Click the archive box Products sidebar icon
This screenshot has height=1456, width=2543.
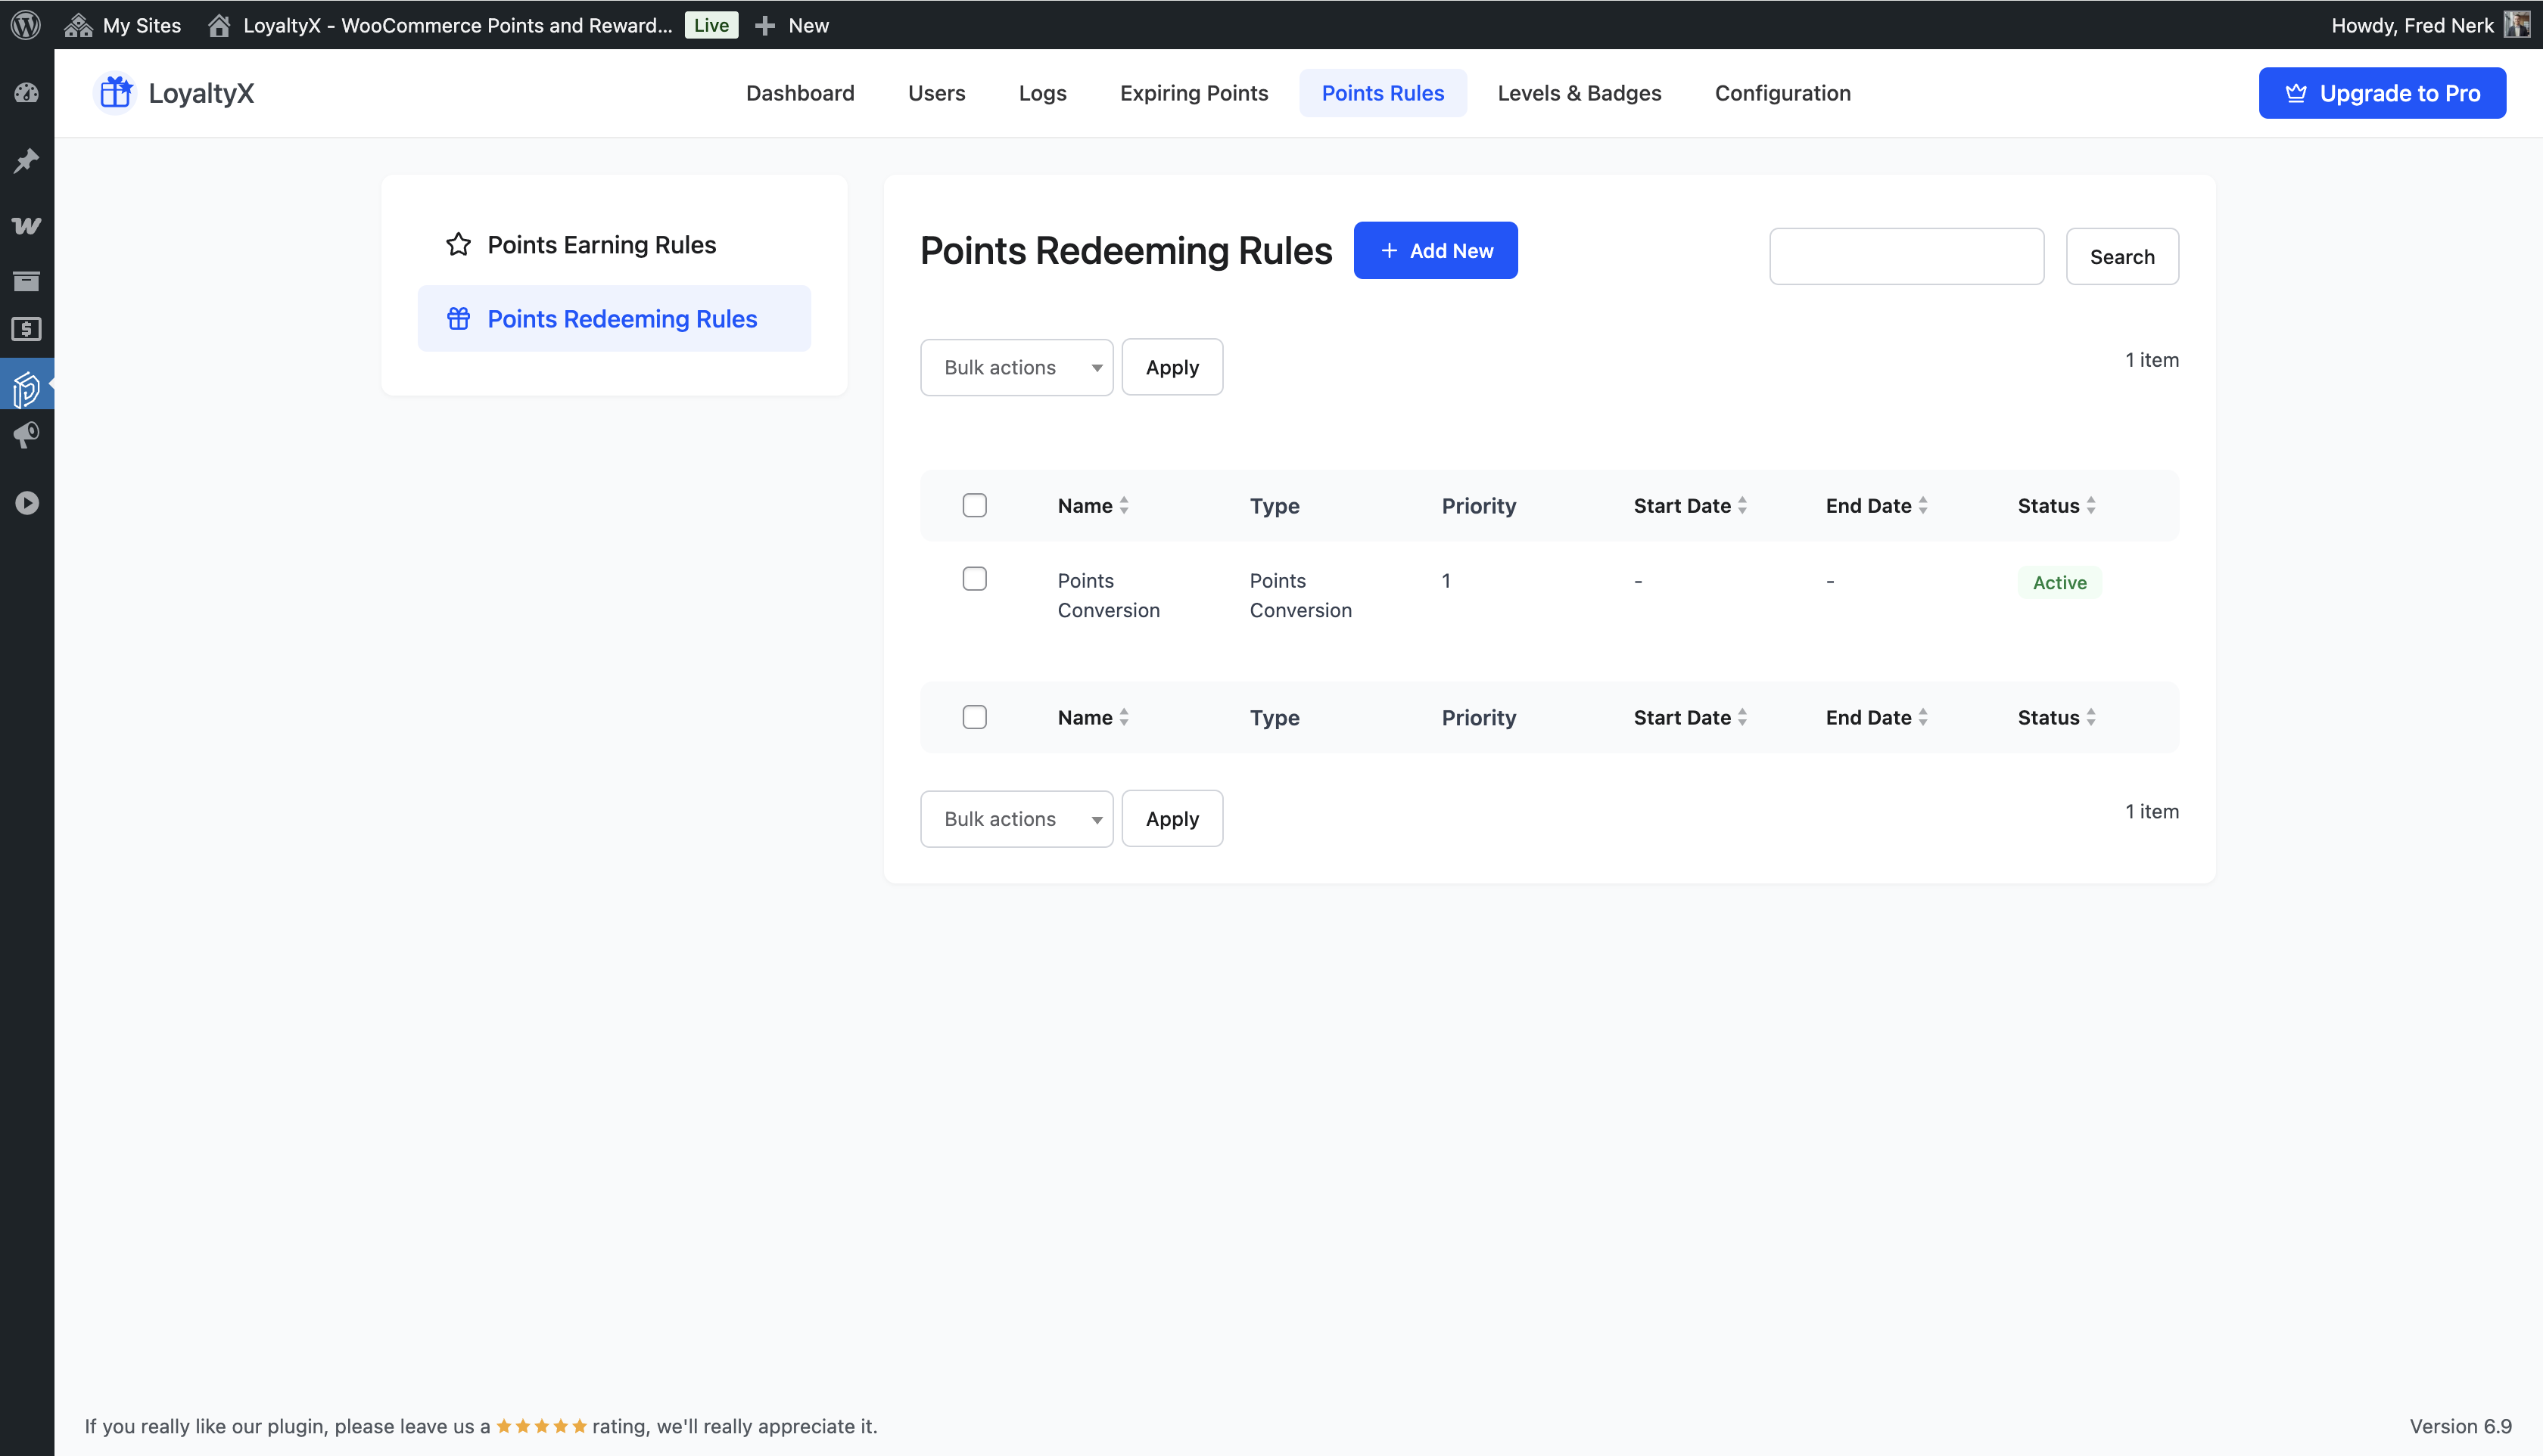coord(26,281)
